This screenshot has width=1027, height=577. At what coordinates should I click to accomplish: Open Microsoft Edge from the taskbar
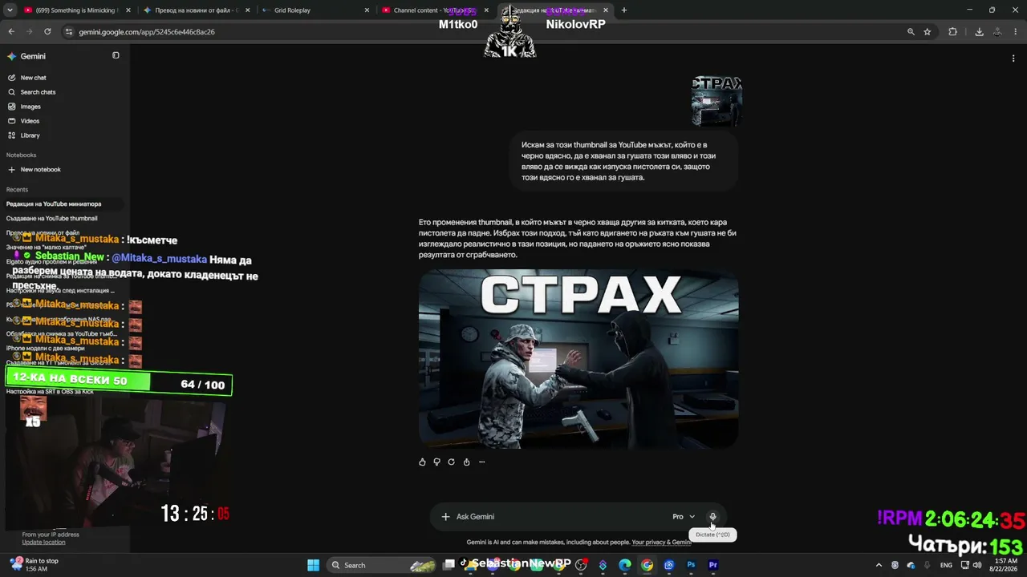click(x=625, y=565)
